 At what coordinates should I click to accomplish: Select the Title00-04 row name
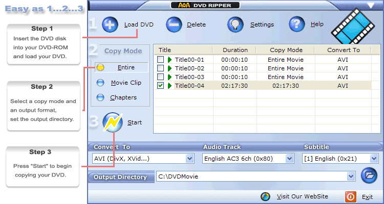click(189, 86)
